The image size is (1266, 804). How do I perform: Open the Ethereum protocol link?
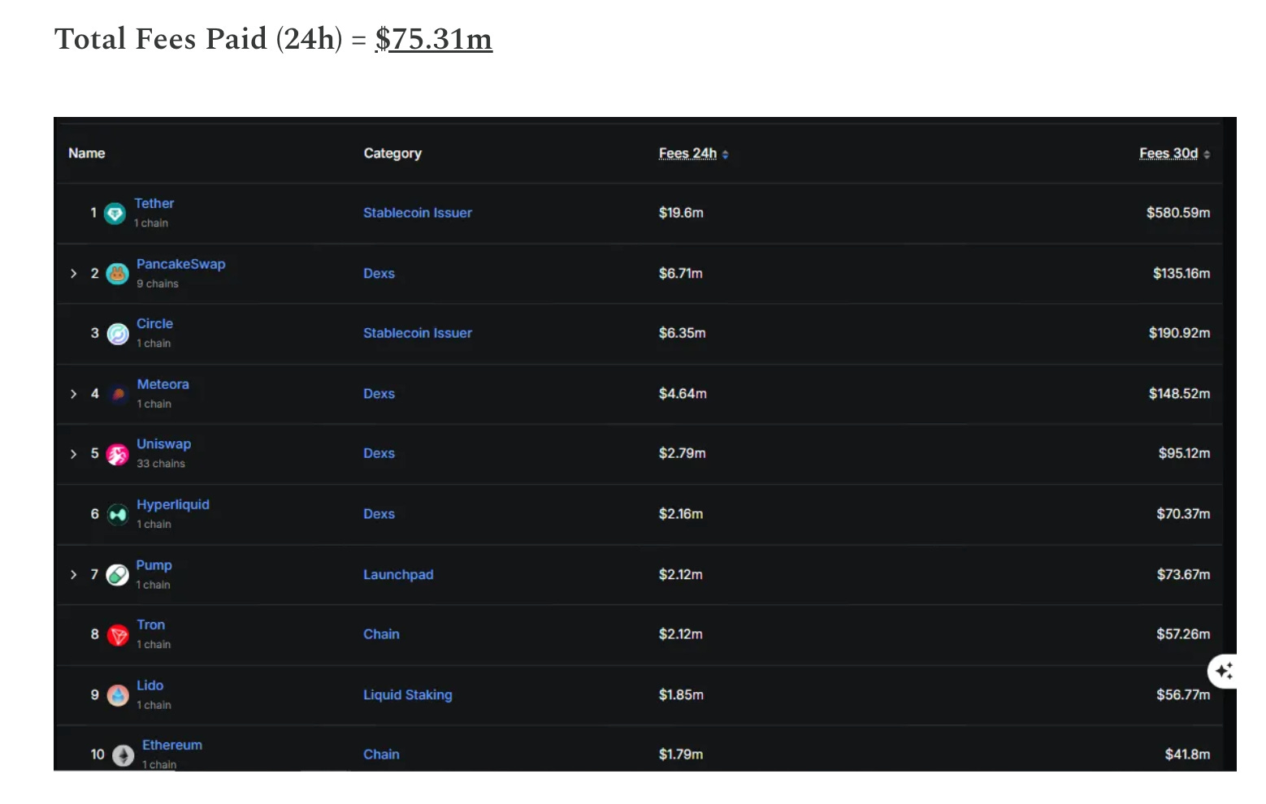(172, 746)
